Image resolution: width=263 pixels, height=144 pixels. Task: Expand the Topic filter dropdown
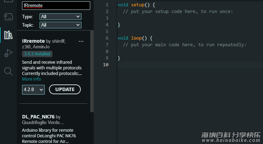click(x=60, y=25)
